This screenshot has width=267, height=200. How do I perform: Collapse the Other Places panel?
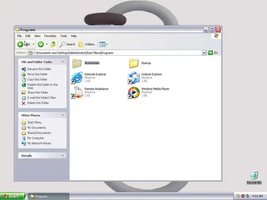63,115
